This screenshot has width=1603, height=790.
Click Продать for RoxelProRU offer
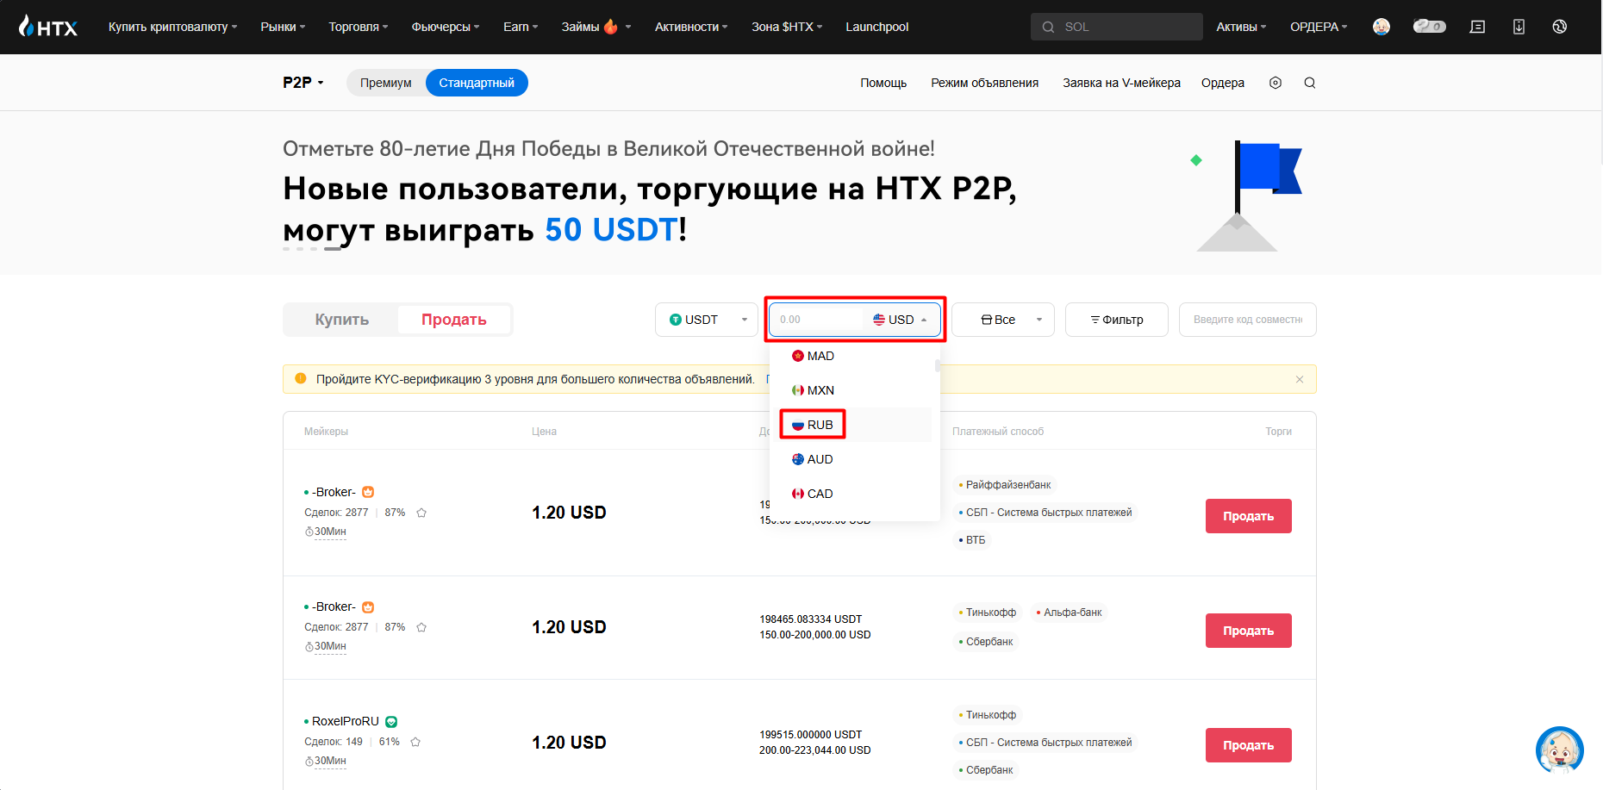click(1248, 745)
